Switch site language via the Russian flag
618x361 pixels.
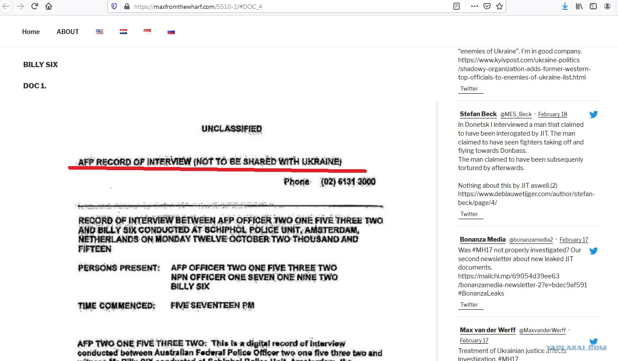click(171, 32)
